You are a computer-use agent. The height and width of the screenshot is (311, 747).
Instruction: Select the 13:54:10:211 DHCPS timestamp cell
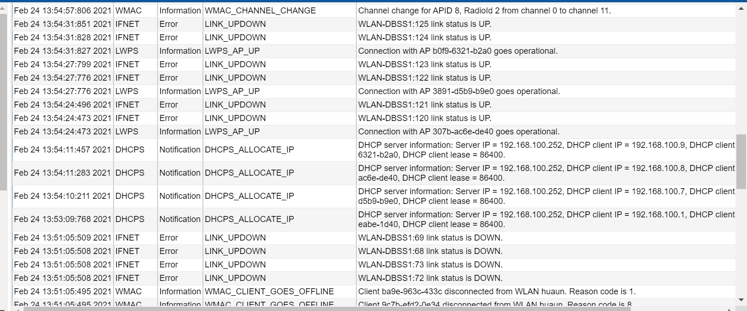point(63,196)
